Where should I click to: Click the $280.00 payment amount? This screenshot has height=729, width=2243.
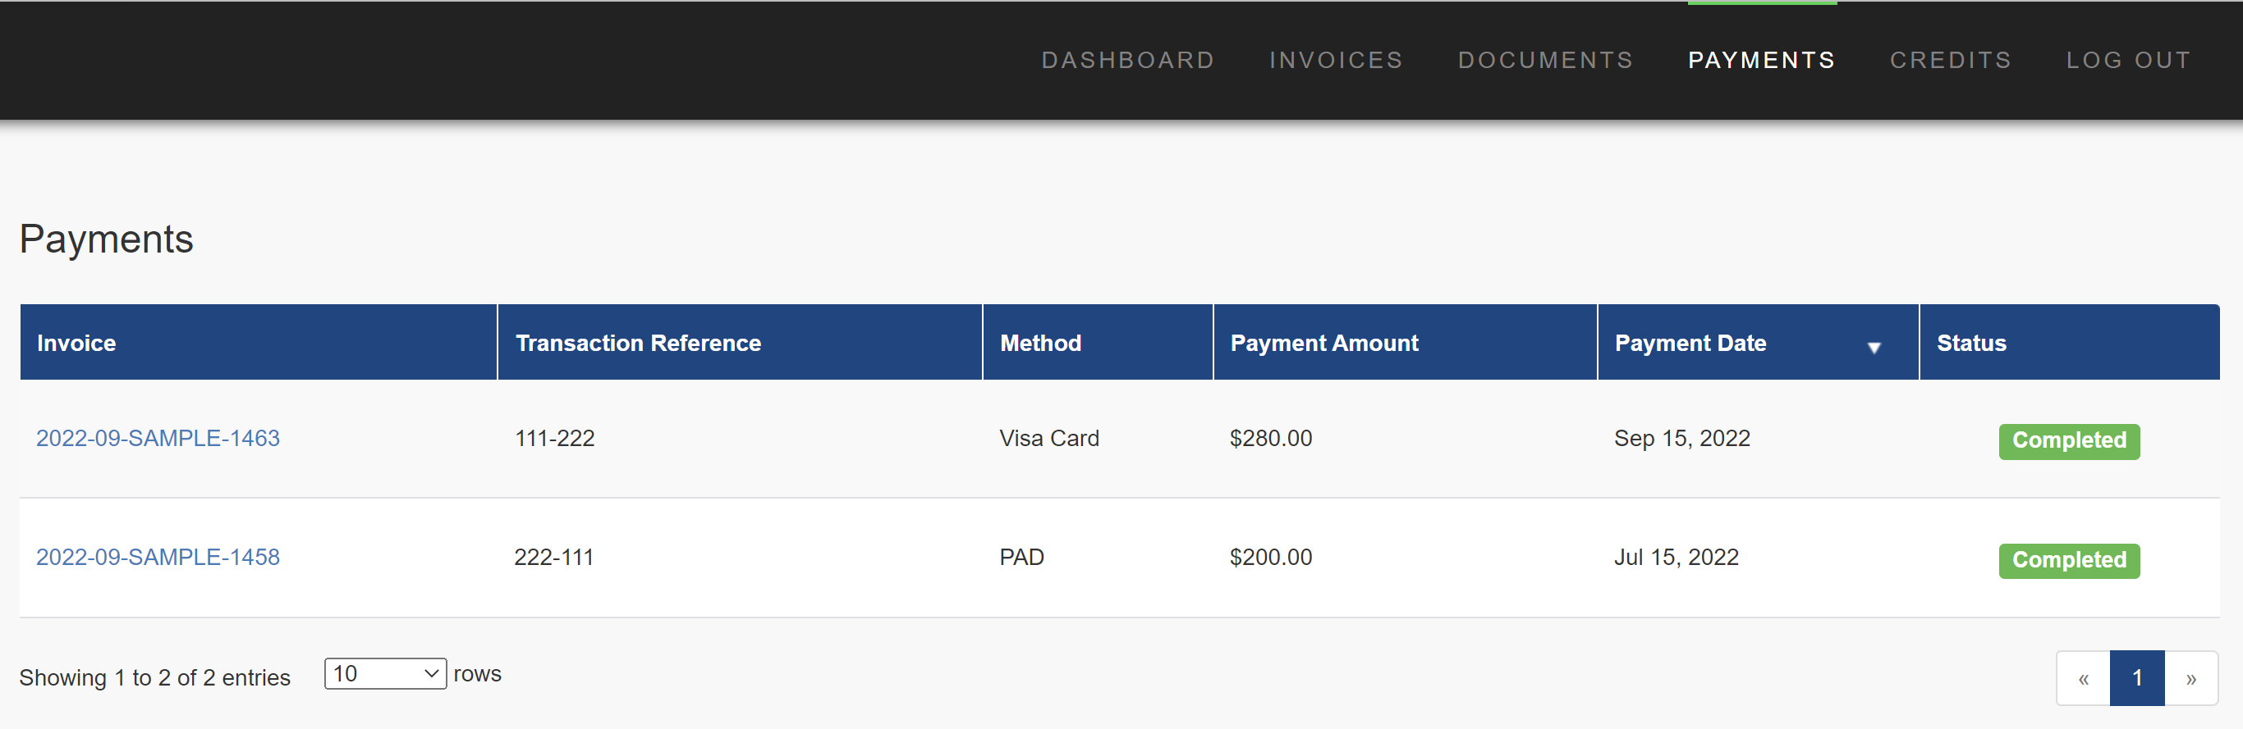pyautogui.click(x=1270, y=438)
